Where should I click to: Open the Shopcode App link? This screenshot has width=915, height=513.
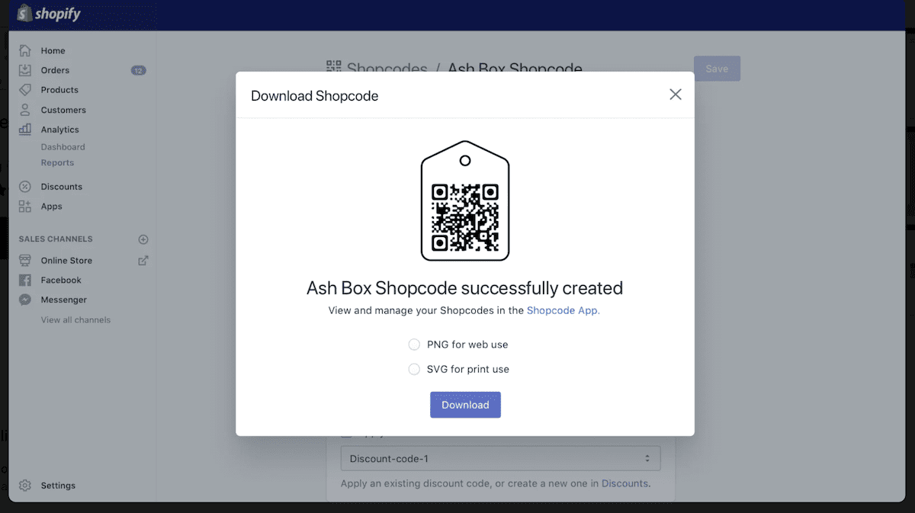(564, 310)
